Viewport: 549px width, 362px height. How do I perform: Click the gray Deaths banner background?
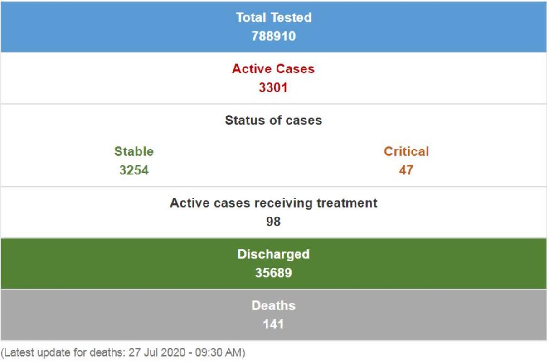113,315
